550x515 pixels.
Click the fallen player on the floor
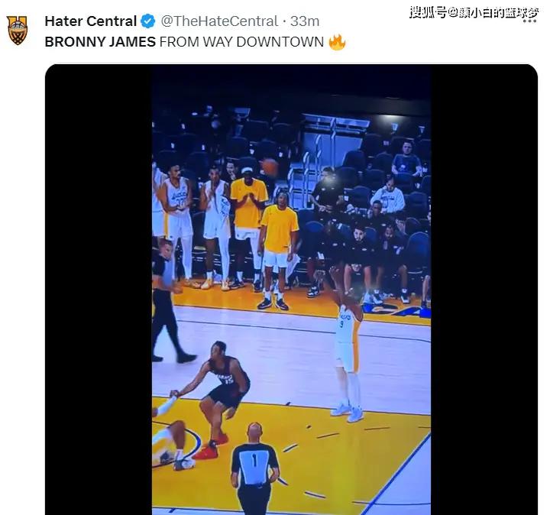pyautogui.click(x=169, y=441)
